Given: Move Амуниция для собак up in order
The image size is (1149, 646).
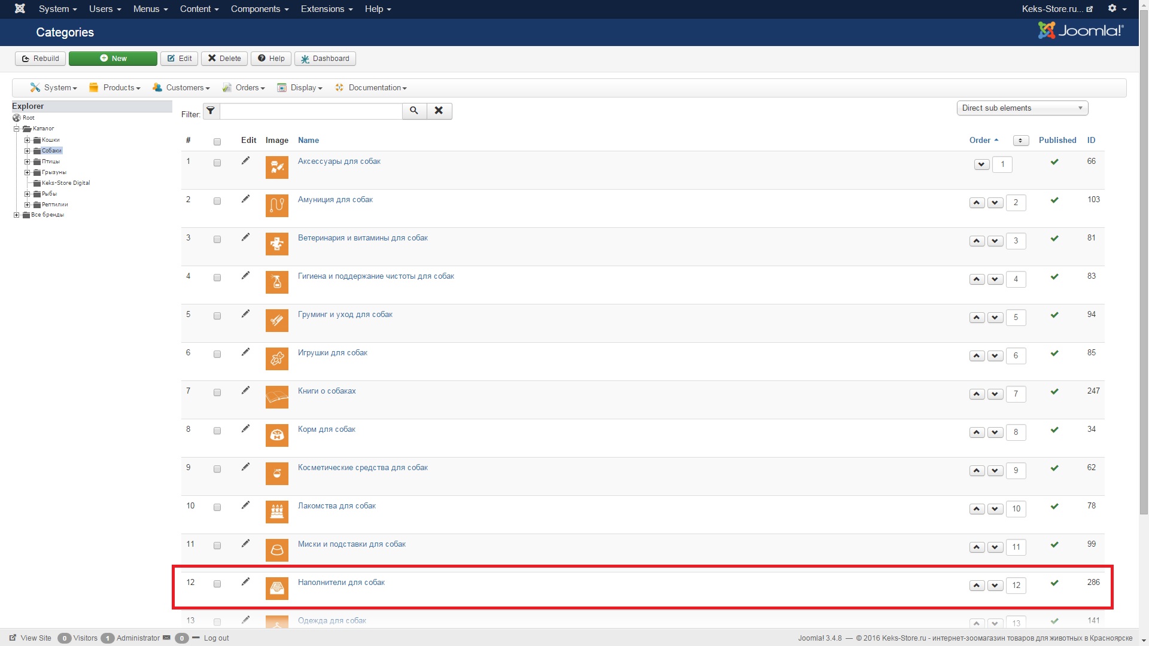Looking at the screenshot, I should coord(977,203).
